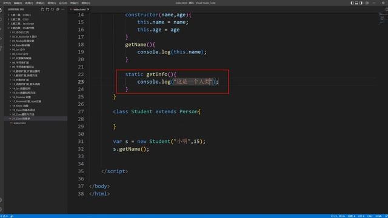Place cursor on closing '</script>' tag
The height and width of the screenshot is (218, 388).
point(115,171)
